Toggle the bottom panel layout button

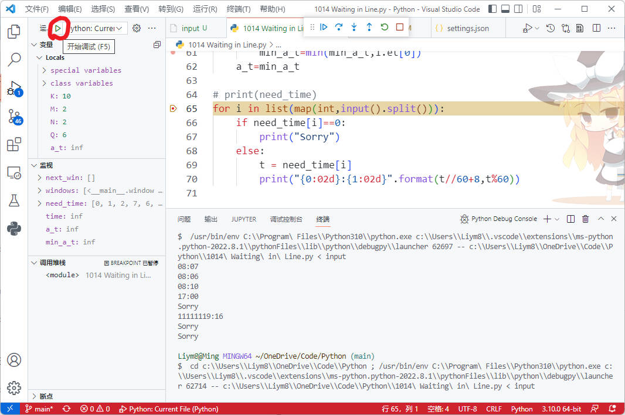point(507,9)
